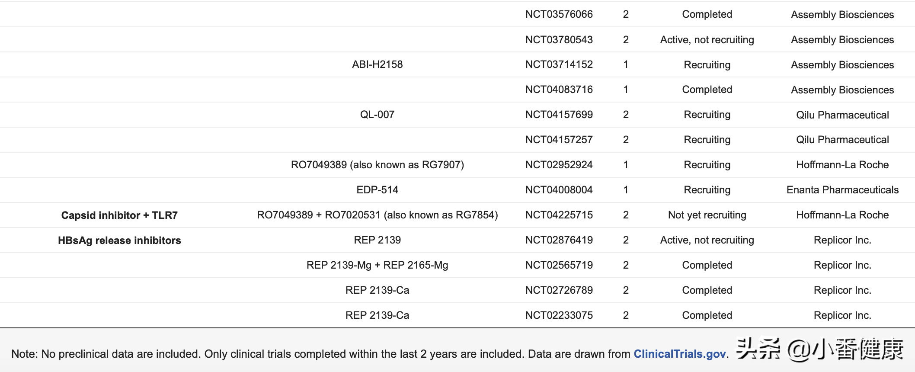
Task: Click the EDP-514 drug name
Action: [x=377, y=190]
